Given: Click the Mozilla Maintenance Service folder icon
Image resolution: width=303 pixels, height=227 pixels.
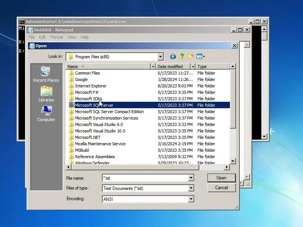Looking at the screenshot, I should pos(71,144).
